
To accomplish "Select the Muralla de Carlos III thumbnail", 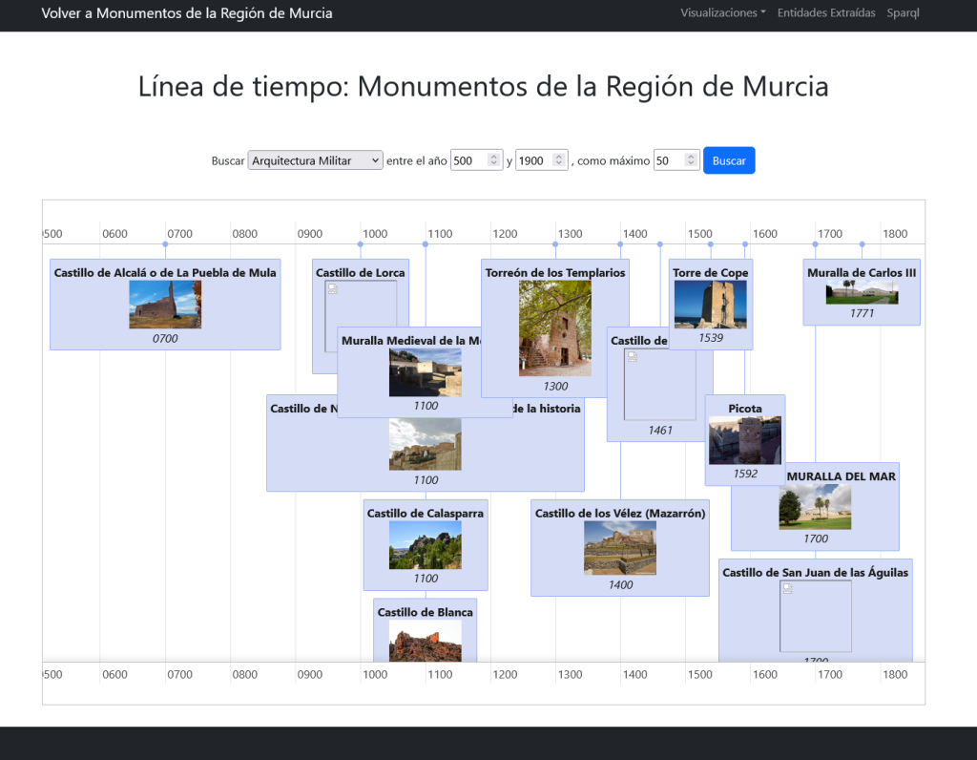I will 862,293.
